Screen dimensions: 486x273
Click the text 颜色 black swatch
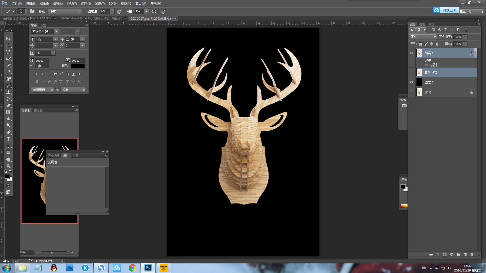[78, 66]
